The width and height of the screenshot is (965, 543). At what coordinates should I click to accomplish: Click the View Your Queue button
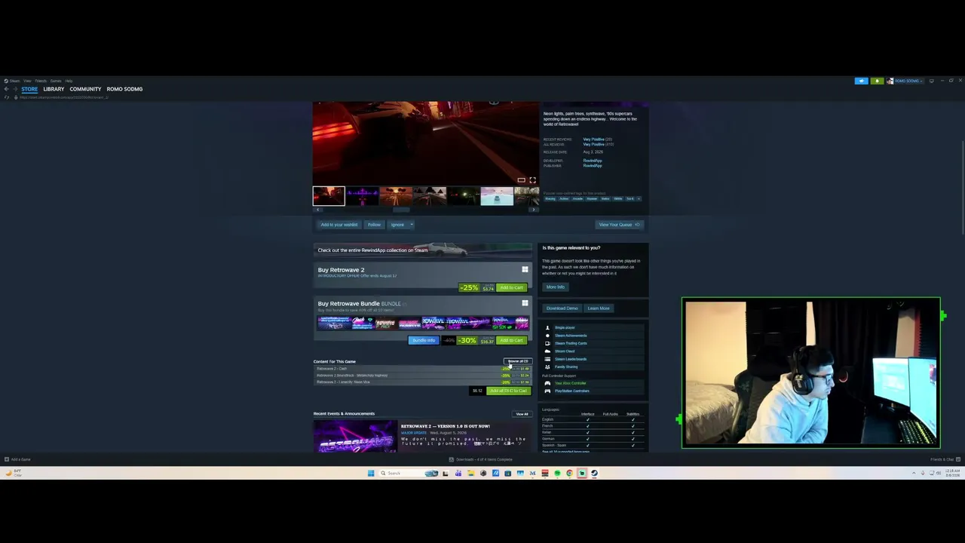[x=619, y=225]
